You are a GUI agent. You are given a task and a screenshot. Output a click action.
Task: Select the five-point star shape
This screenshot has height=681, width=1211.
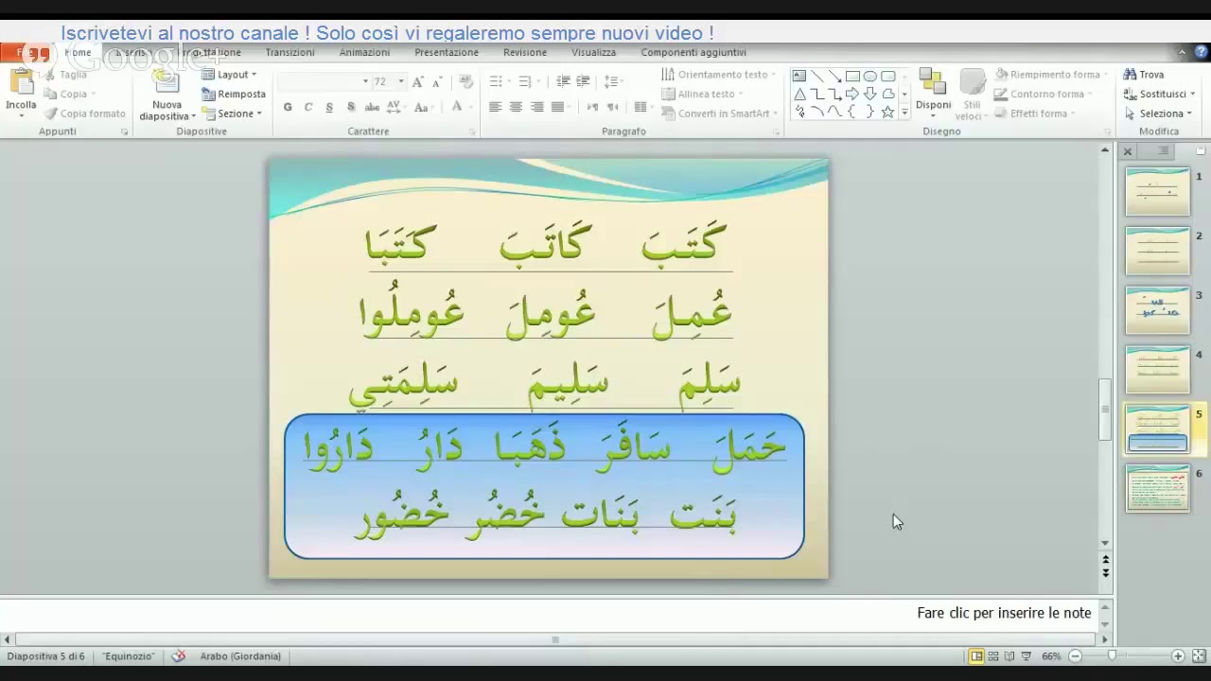887,112
